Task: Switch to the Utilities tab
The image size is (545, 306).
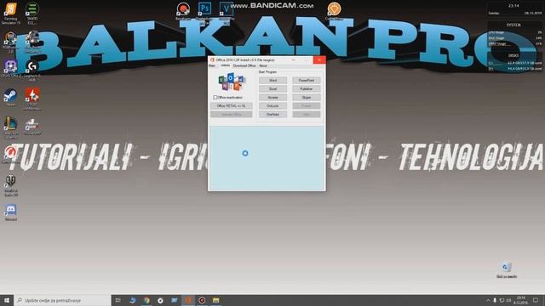Action: click(x=225, y=65)
